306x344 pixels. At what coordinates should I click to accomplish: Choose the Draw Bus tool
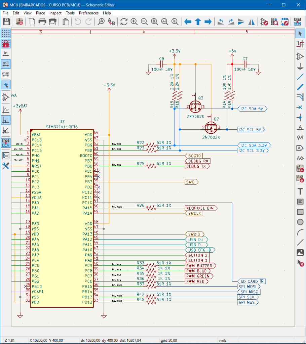click(x=300, y=87)
